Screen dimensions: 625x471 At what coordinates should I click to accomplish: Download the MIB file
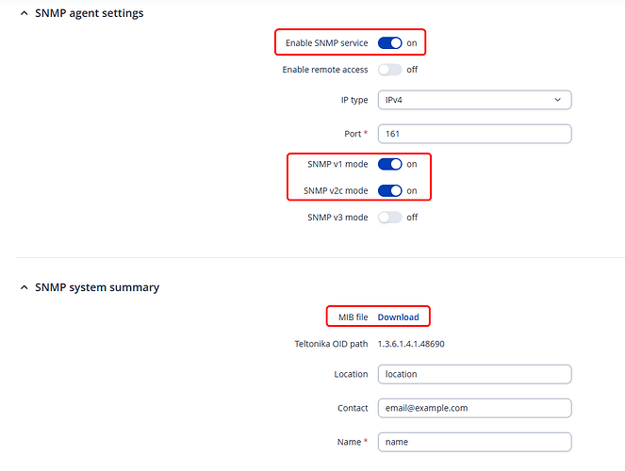[398, 317]
